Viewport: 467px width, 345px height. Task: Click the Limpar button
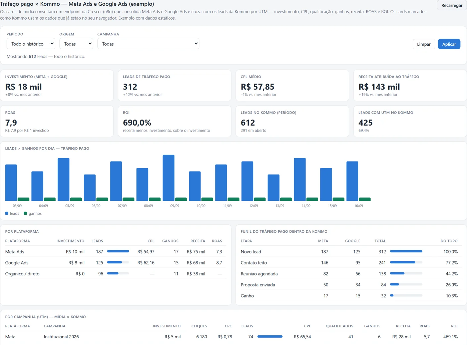(424, 44)
